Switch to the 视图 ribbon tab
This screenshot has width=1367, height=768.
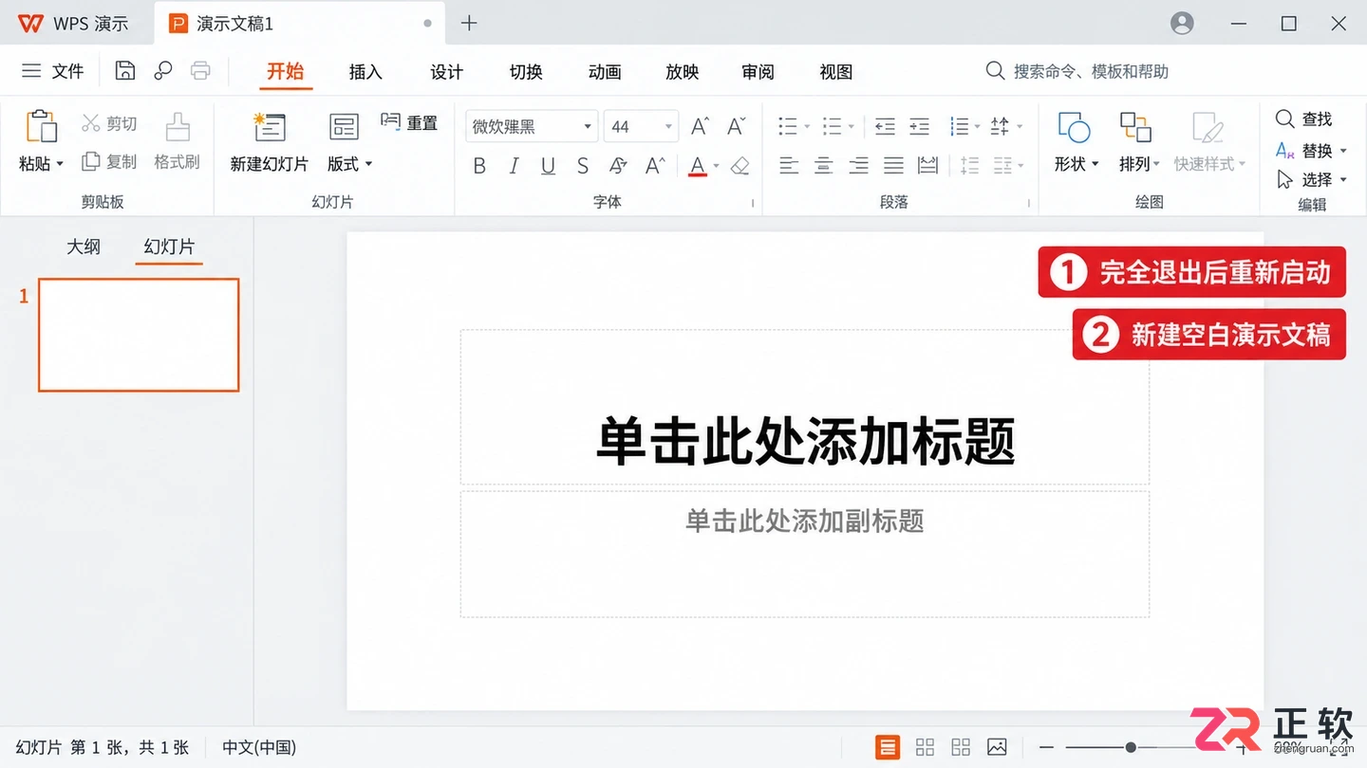pos(836,72)
